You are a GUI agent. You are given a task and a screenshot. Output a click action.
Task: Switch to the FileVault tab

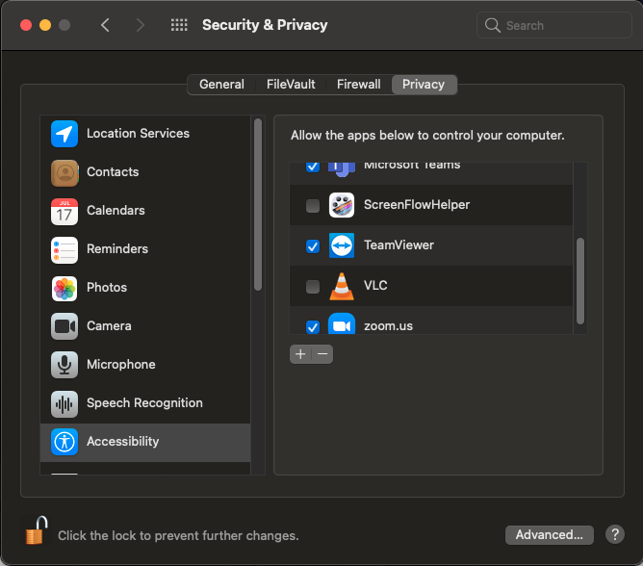291,85
